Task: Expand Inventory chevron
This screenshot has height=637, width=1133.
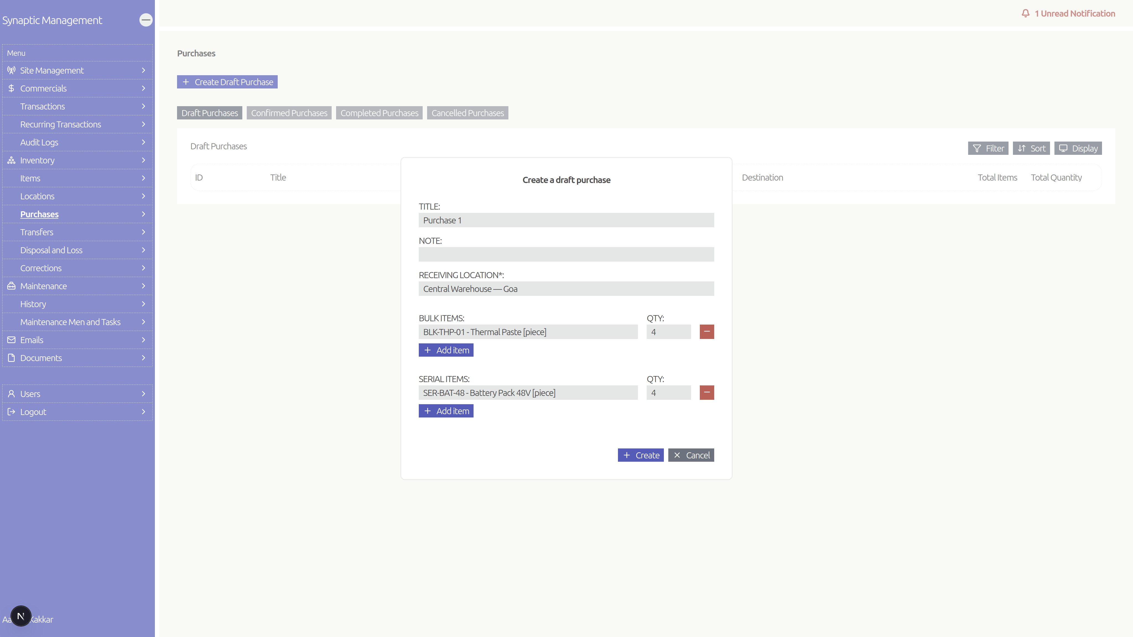Action: point(143,160)
